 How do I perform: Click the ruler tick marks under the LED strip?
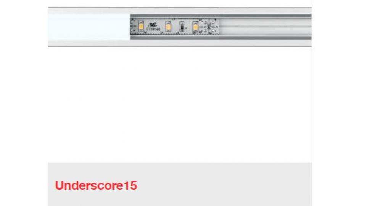pos(174,34)
